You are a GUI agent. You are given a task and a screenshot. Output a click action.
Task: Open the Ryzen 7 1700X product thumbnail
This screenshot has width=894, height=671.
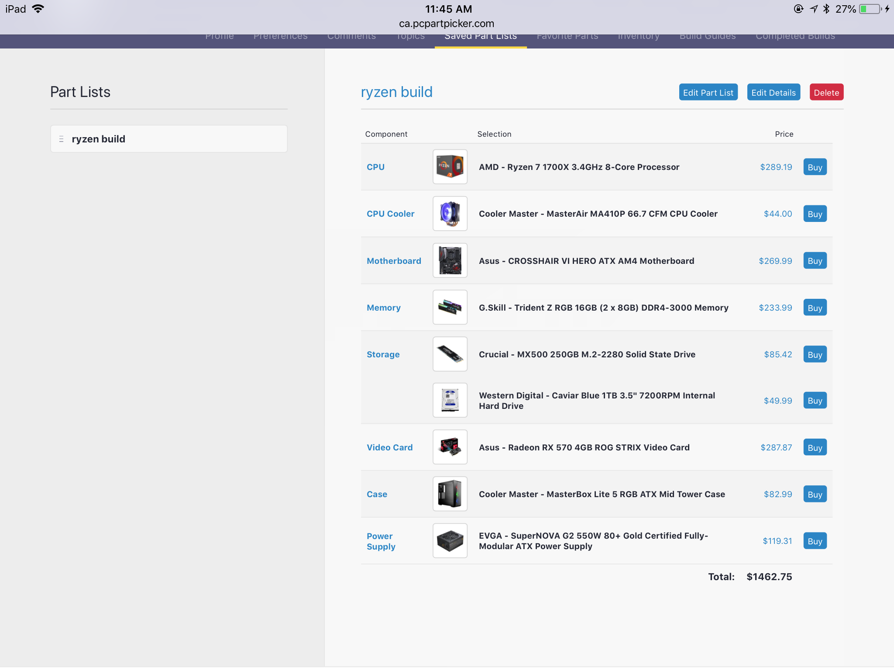(450, 167)
